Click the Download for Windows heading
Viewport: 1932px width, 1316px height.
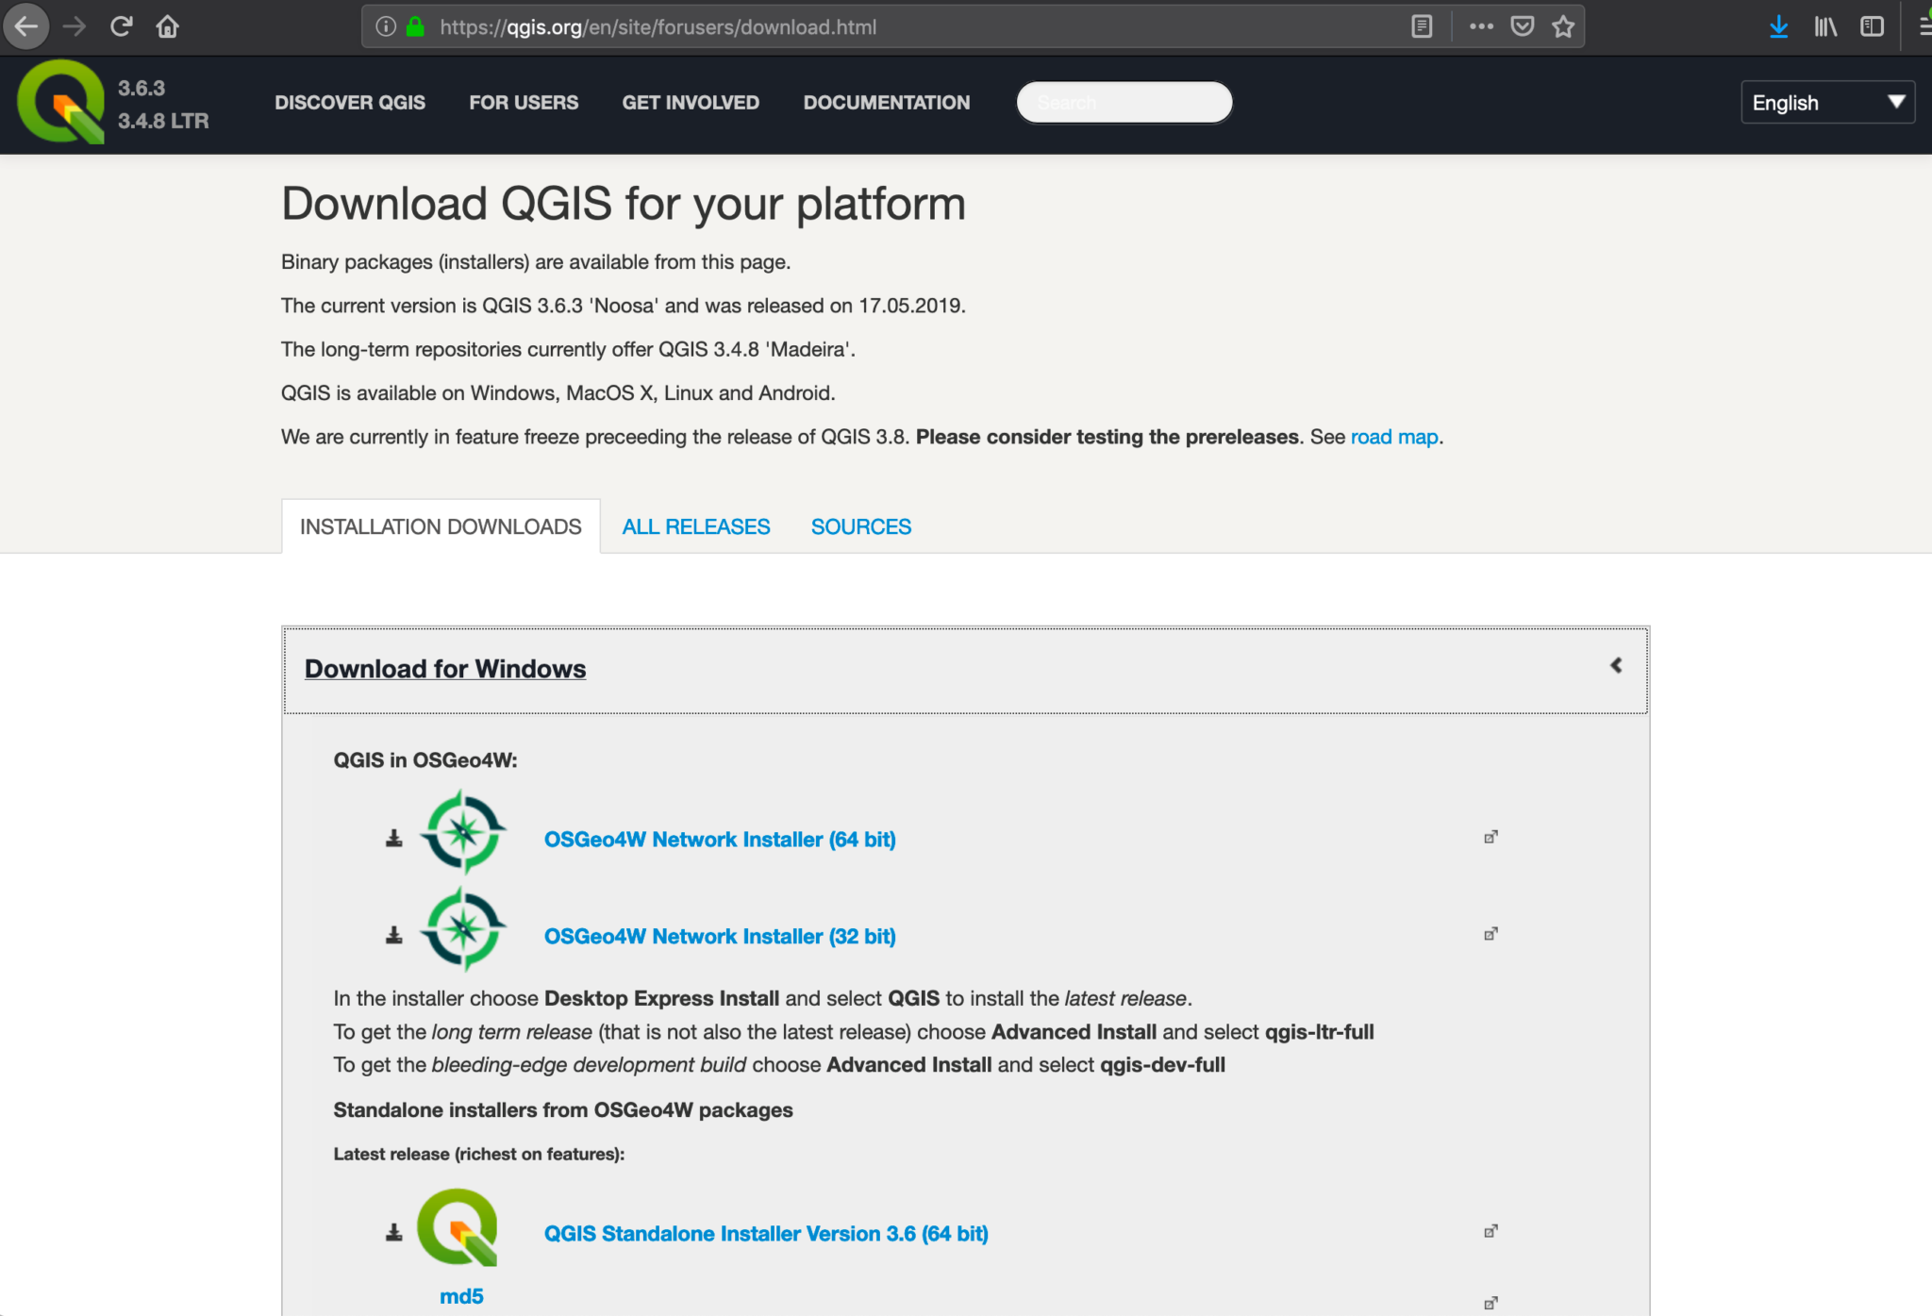[445, 669]
